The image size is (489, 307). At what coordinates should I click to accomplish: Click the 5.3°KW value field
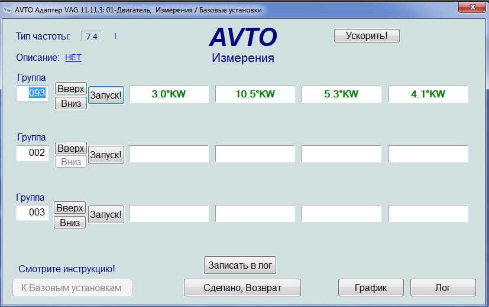coord(341,94)
